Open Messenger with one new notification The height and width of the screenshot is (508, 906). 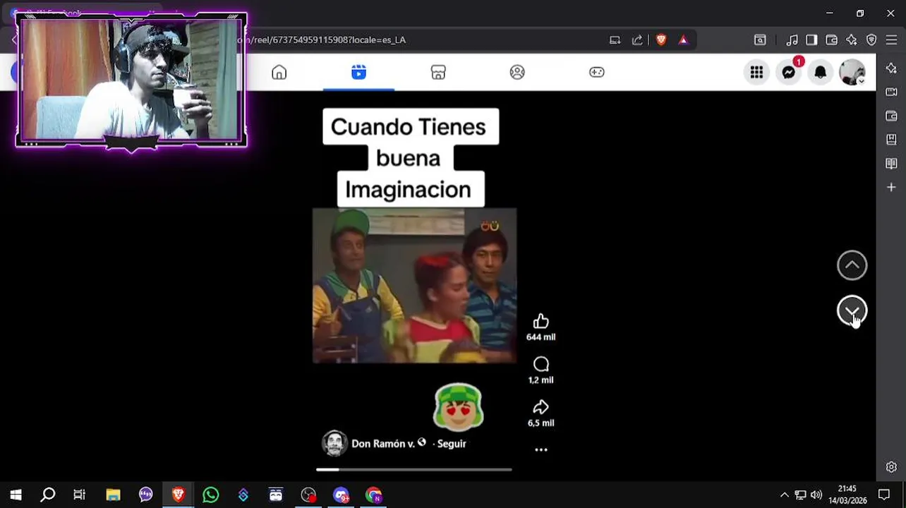click(789, 72)
